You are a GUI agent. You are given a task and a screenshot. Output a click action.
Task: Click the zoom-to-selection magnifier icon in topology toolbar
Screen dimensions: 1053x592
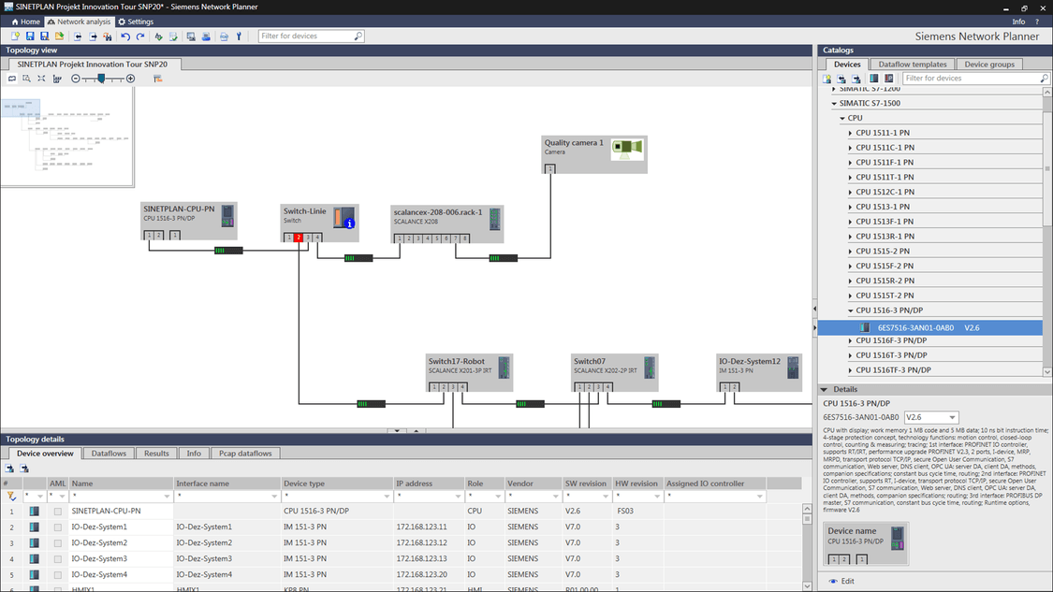coord(26,79)
